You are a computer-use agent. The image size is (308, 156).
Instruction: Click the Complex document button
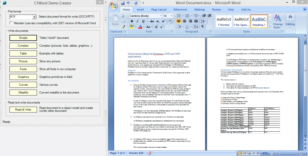[x=23, y=45]
